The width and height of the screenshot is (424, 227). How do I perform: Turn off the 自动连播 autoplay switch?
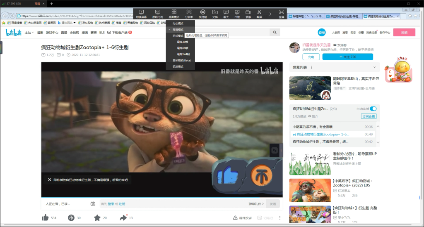pos(373,109)
